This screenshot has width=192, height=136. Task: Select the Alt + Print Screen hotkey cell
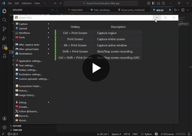(x=75, y=45)
